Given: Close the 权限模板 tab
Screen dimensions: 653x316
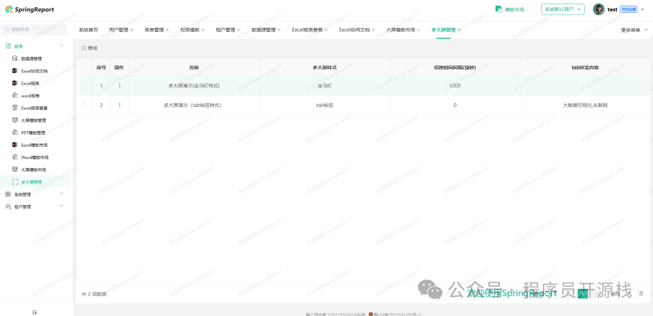Looking at the screenshot, I should [x=203, y=30].
